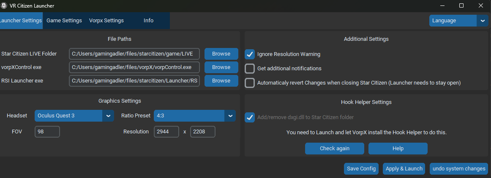Open the Game Settings tab
Image resolution: width=491 pixels, height=178 pixels.
tap(64, 21)
